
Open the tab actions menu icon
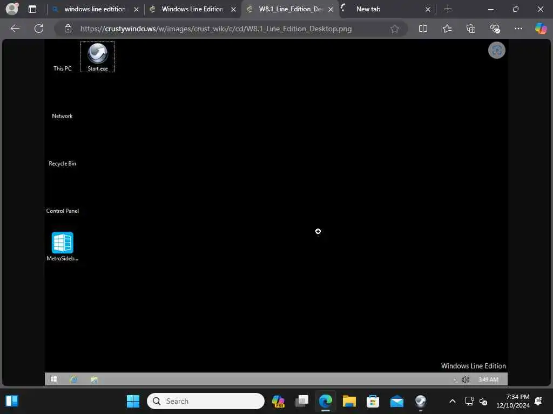point(32,9)
